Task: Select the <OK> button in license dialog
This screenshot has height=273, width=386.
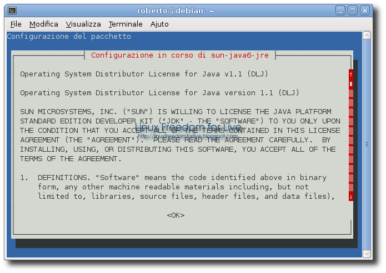Action: click(x=176, y=215)
